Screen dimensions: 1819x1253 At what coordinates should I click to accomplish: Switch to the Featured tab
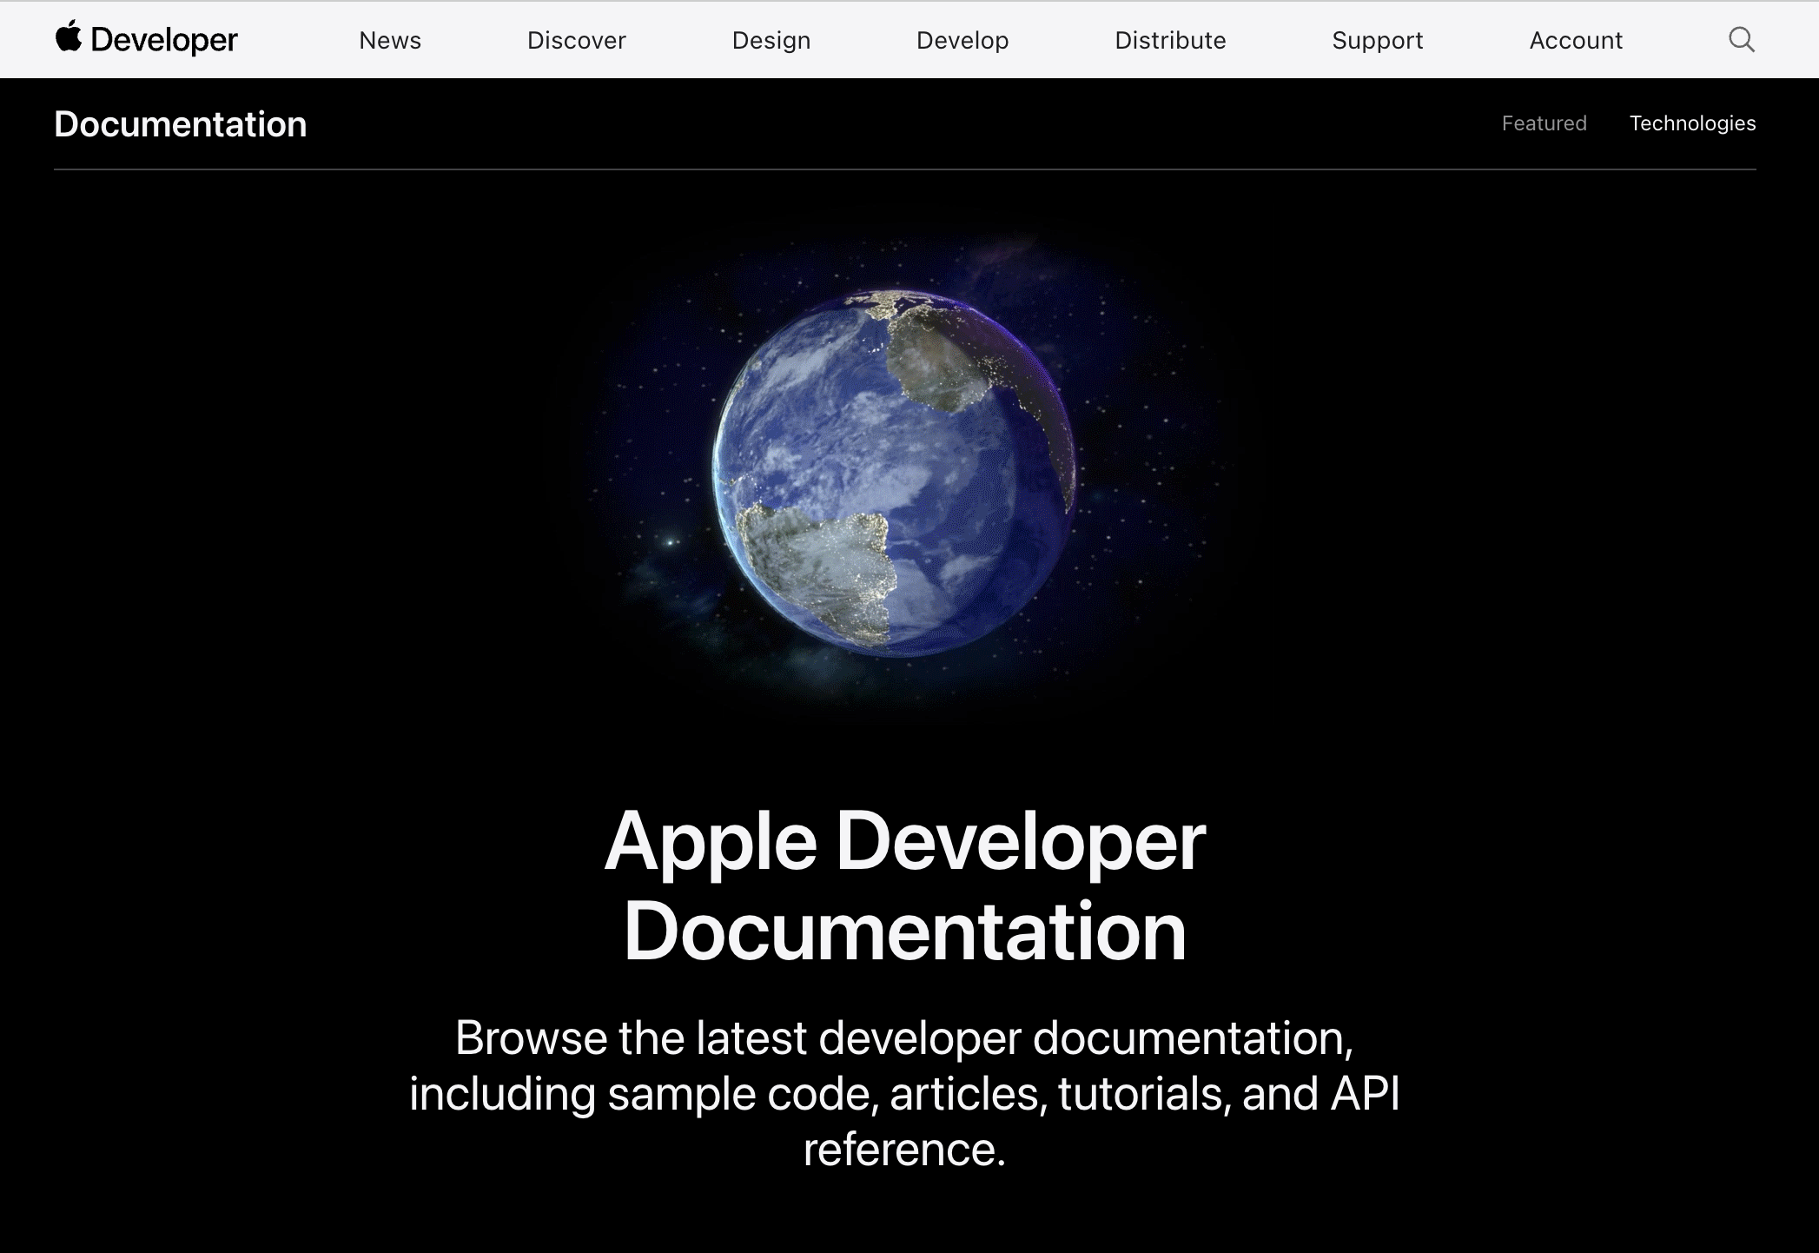1544,123
